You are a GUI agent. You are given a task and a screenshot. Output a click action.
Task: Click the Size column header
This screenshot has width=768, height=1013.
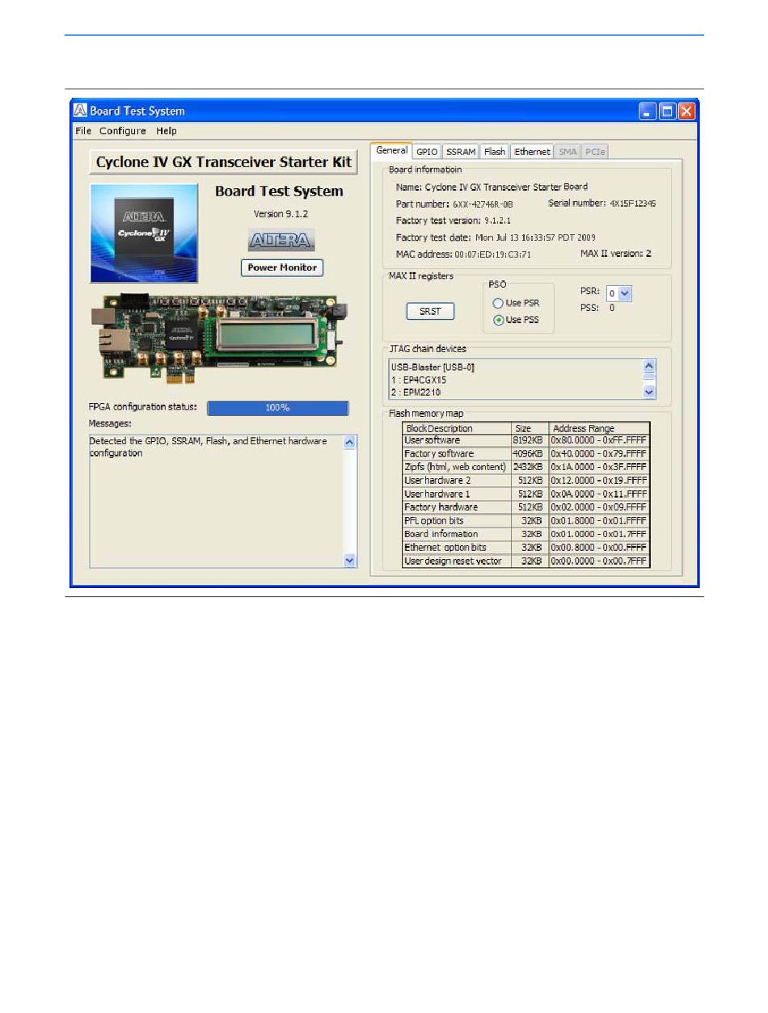[x=530, y=428]
